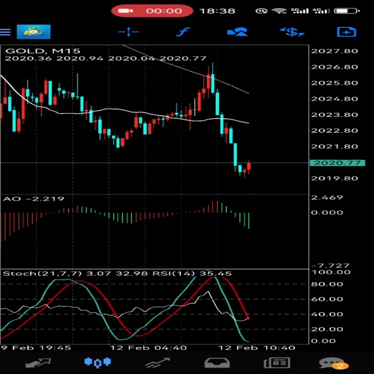The width and height of the screenshot is (374, 374).
Task: Tap the RSI(14) 35.45 label
Action: [192, 273]
